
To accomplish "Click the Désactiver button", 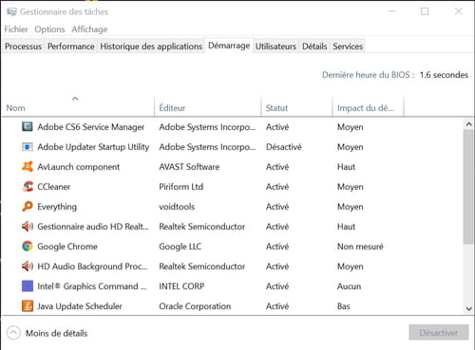I will [x=439, y=333].
